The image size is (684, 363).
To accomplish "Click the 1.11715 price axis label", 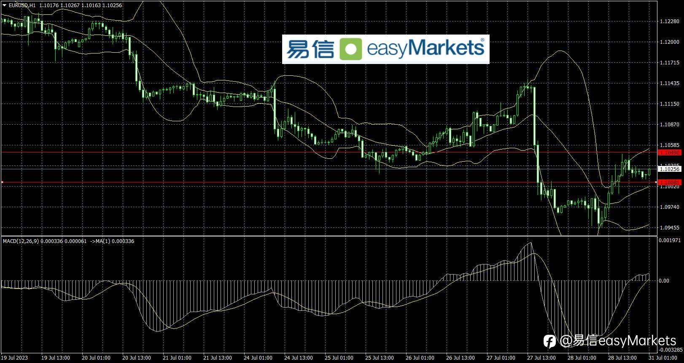I will tap(669, 63).
